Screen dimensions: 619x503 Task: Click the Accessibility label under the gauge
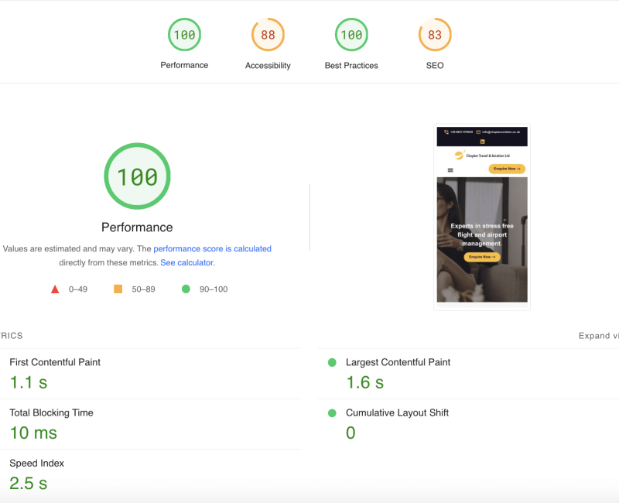(268, 66)
